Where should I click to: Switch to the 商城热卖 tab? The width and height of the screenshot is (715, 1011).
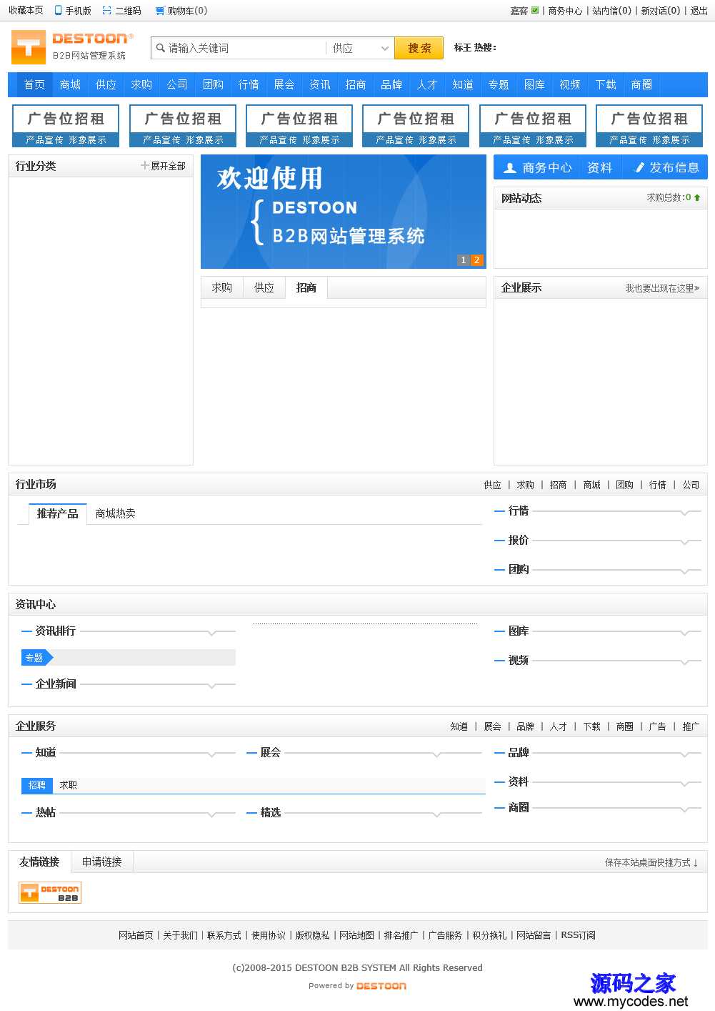(x=115, y=513)
